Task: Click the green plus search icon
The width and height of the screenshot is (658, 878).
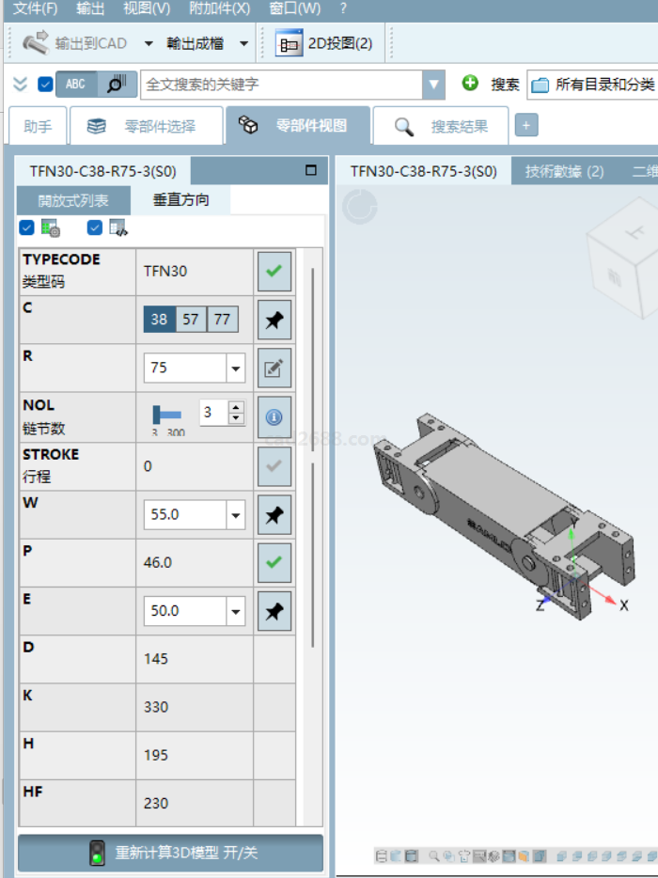Action: coord(470,84)
